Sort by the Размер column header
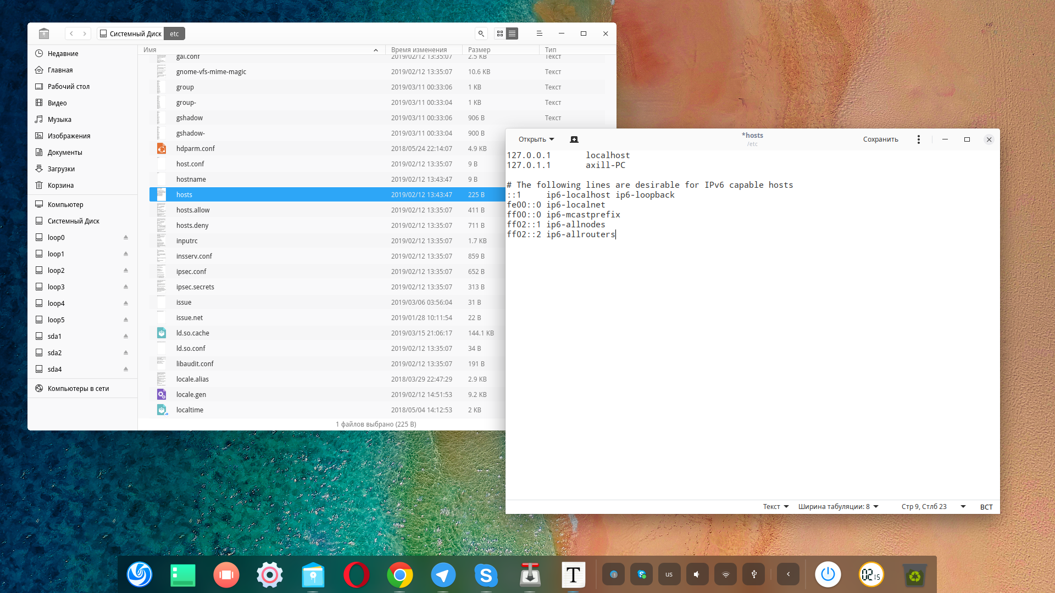The width and height of the screenshot is (1055, 593). tap(479, 49)
